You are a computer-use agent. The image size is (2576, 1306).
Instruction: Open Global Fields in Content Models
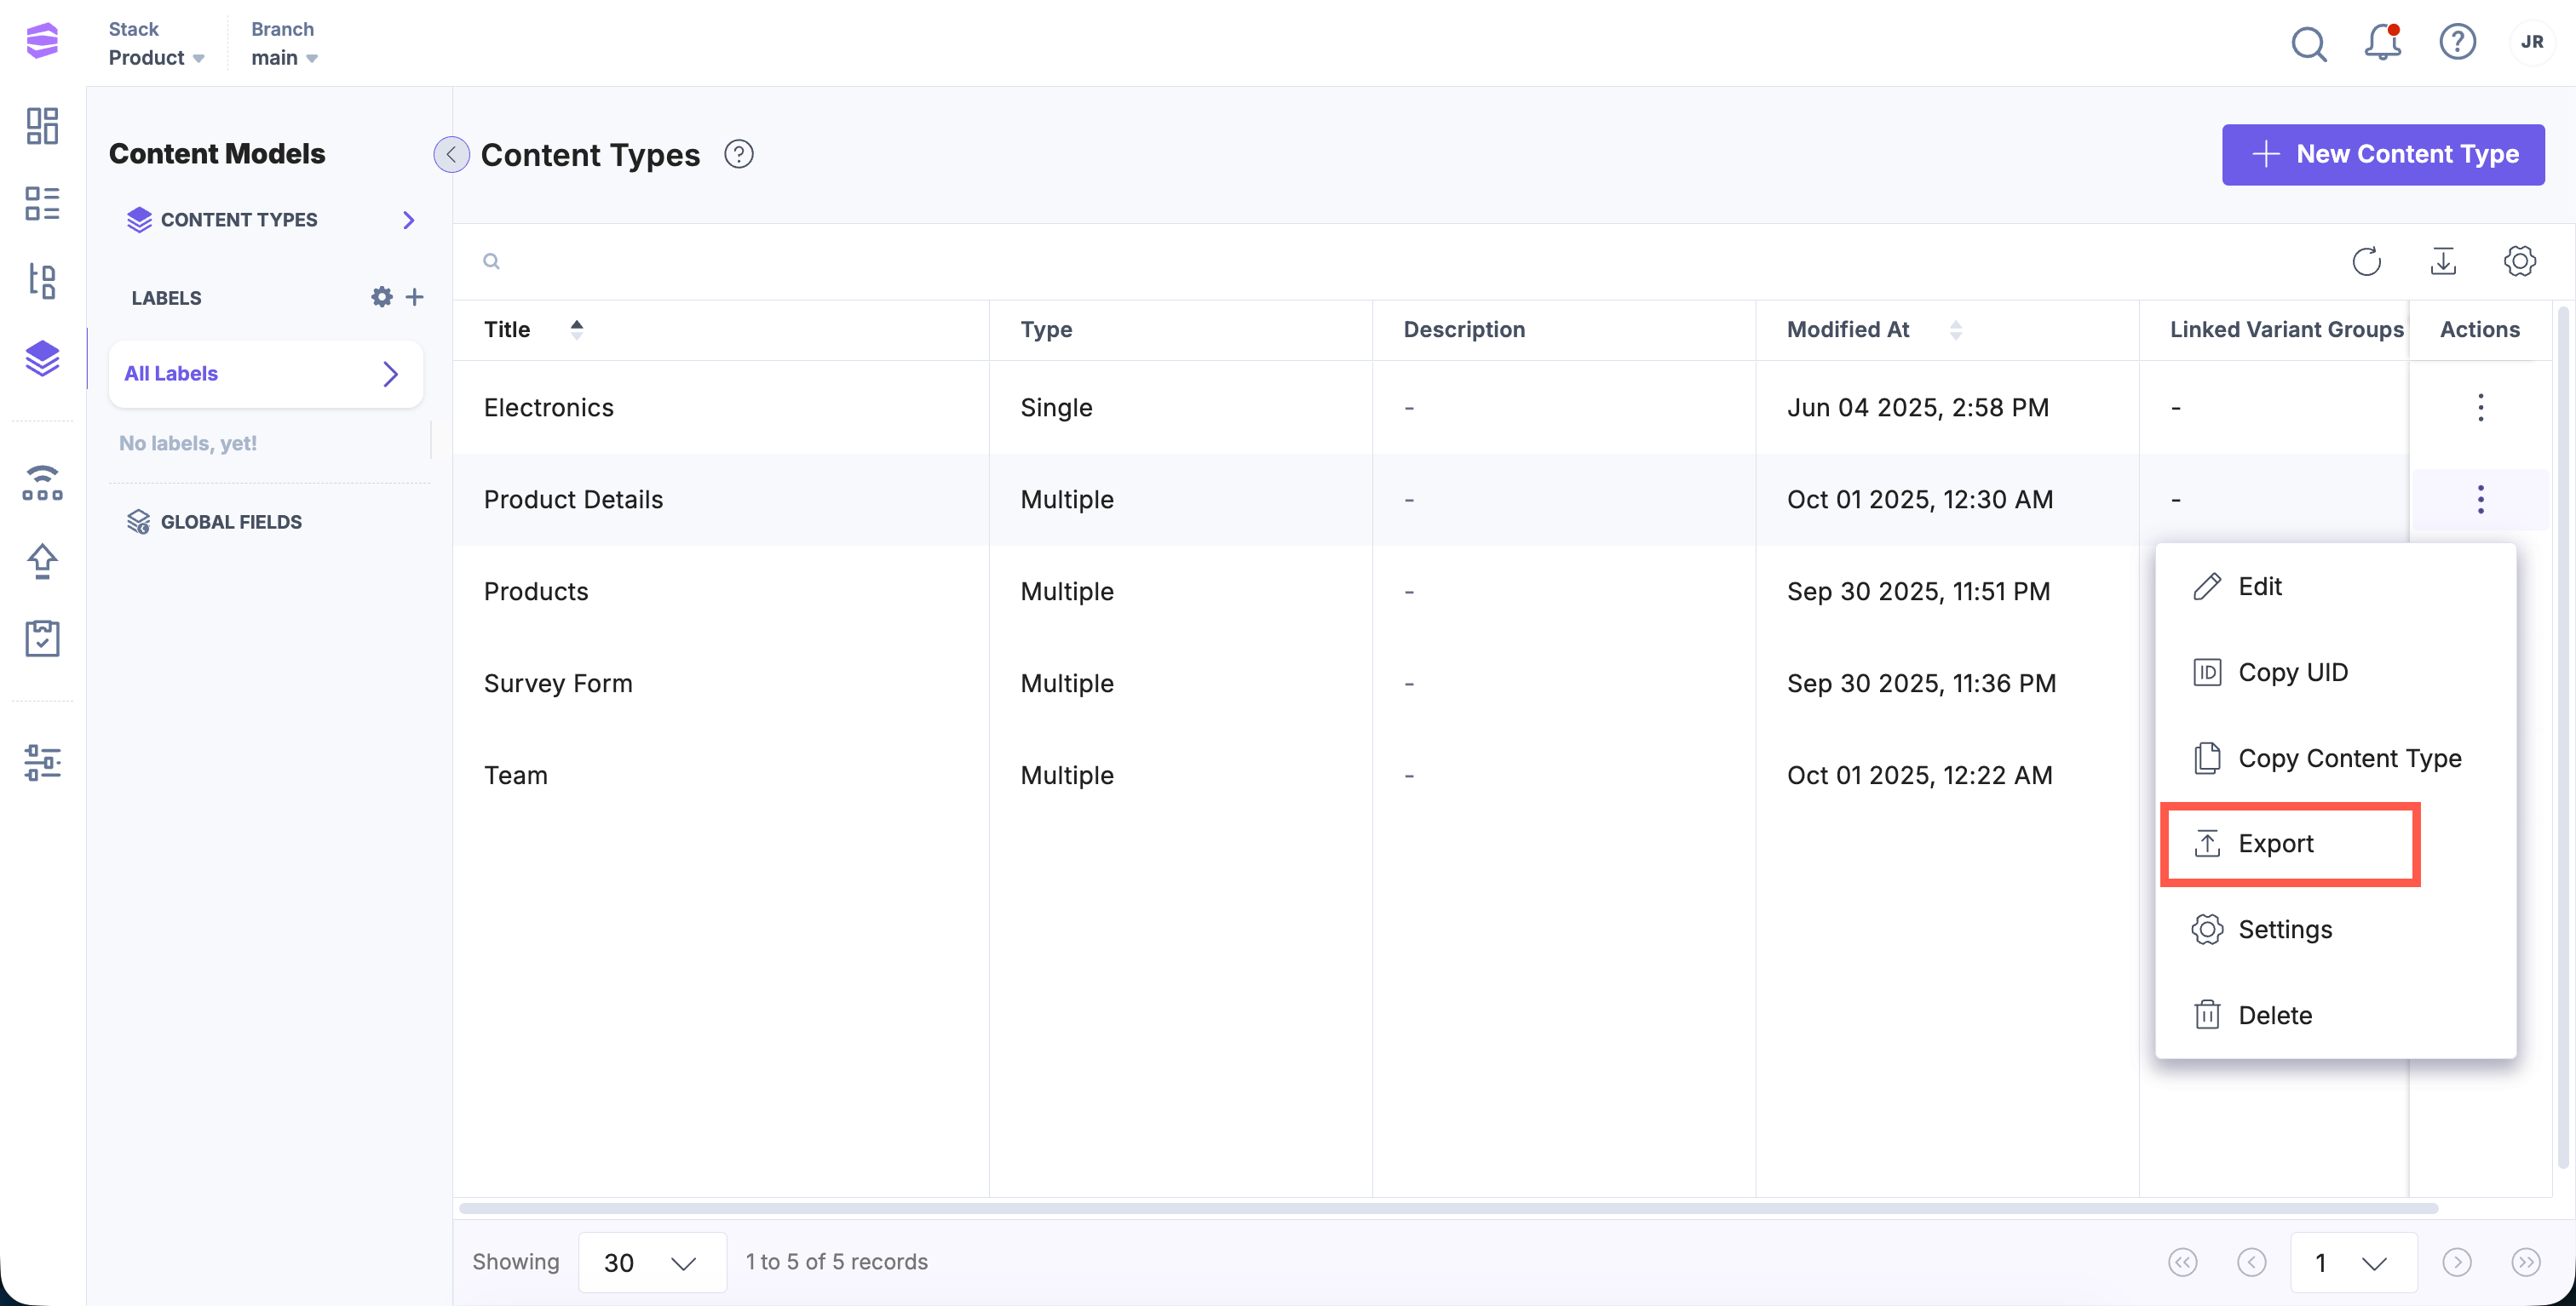[x=230, y=522]
